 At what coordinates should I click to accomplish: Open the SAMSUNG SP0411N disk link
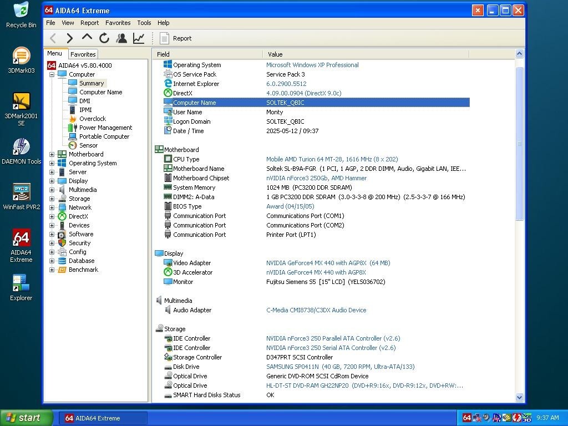(340, 367)
